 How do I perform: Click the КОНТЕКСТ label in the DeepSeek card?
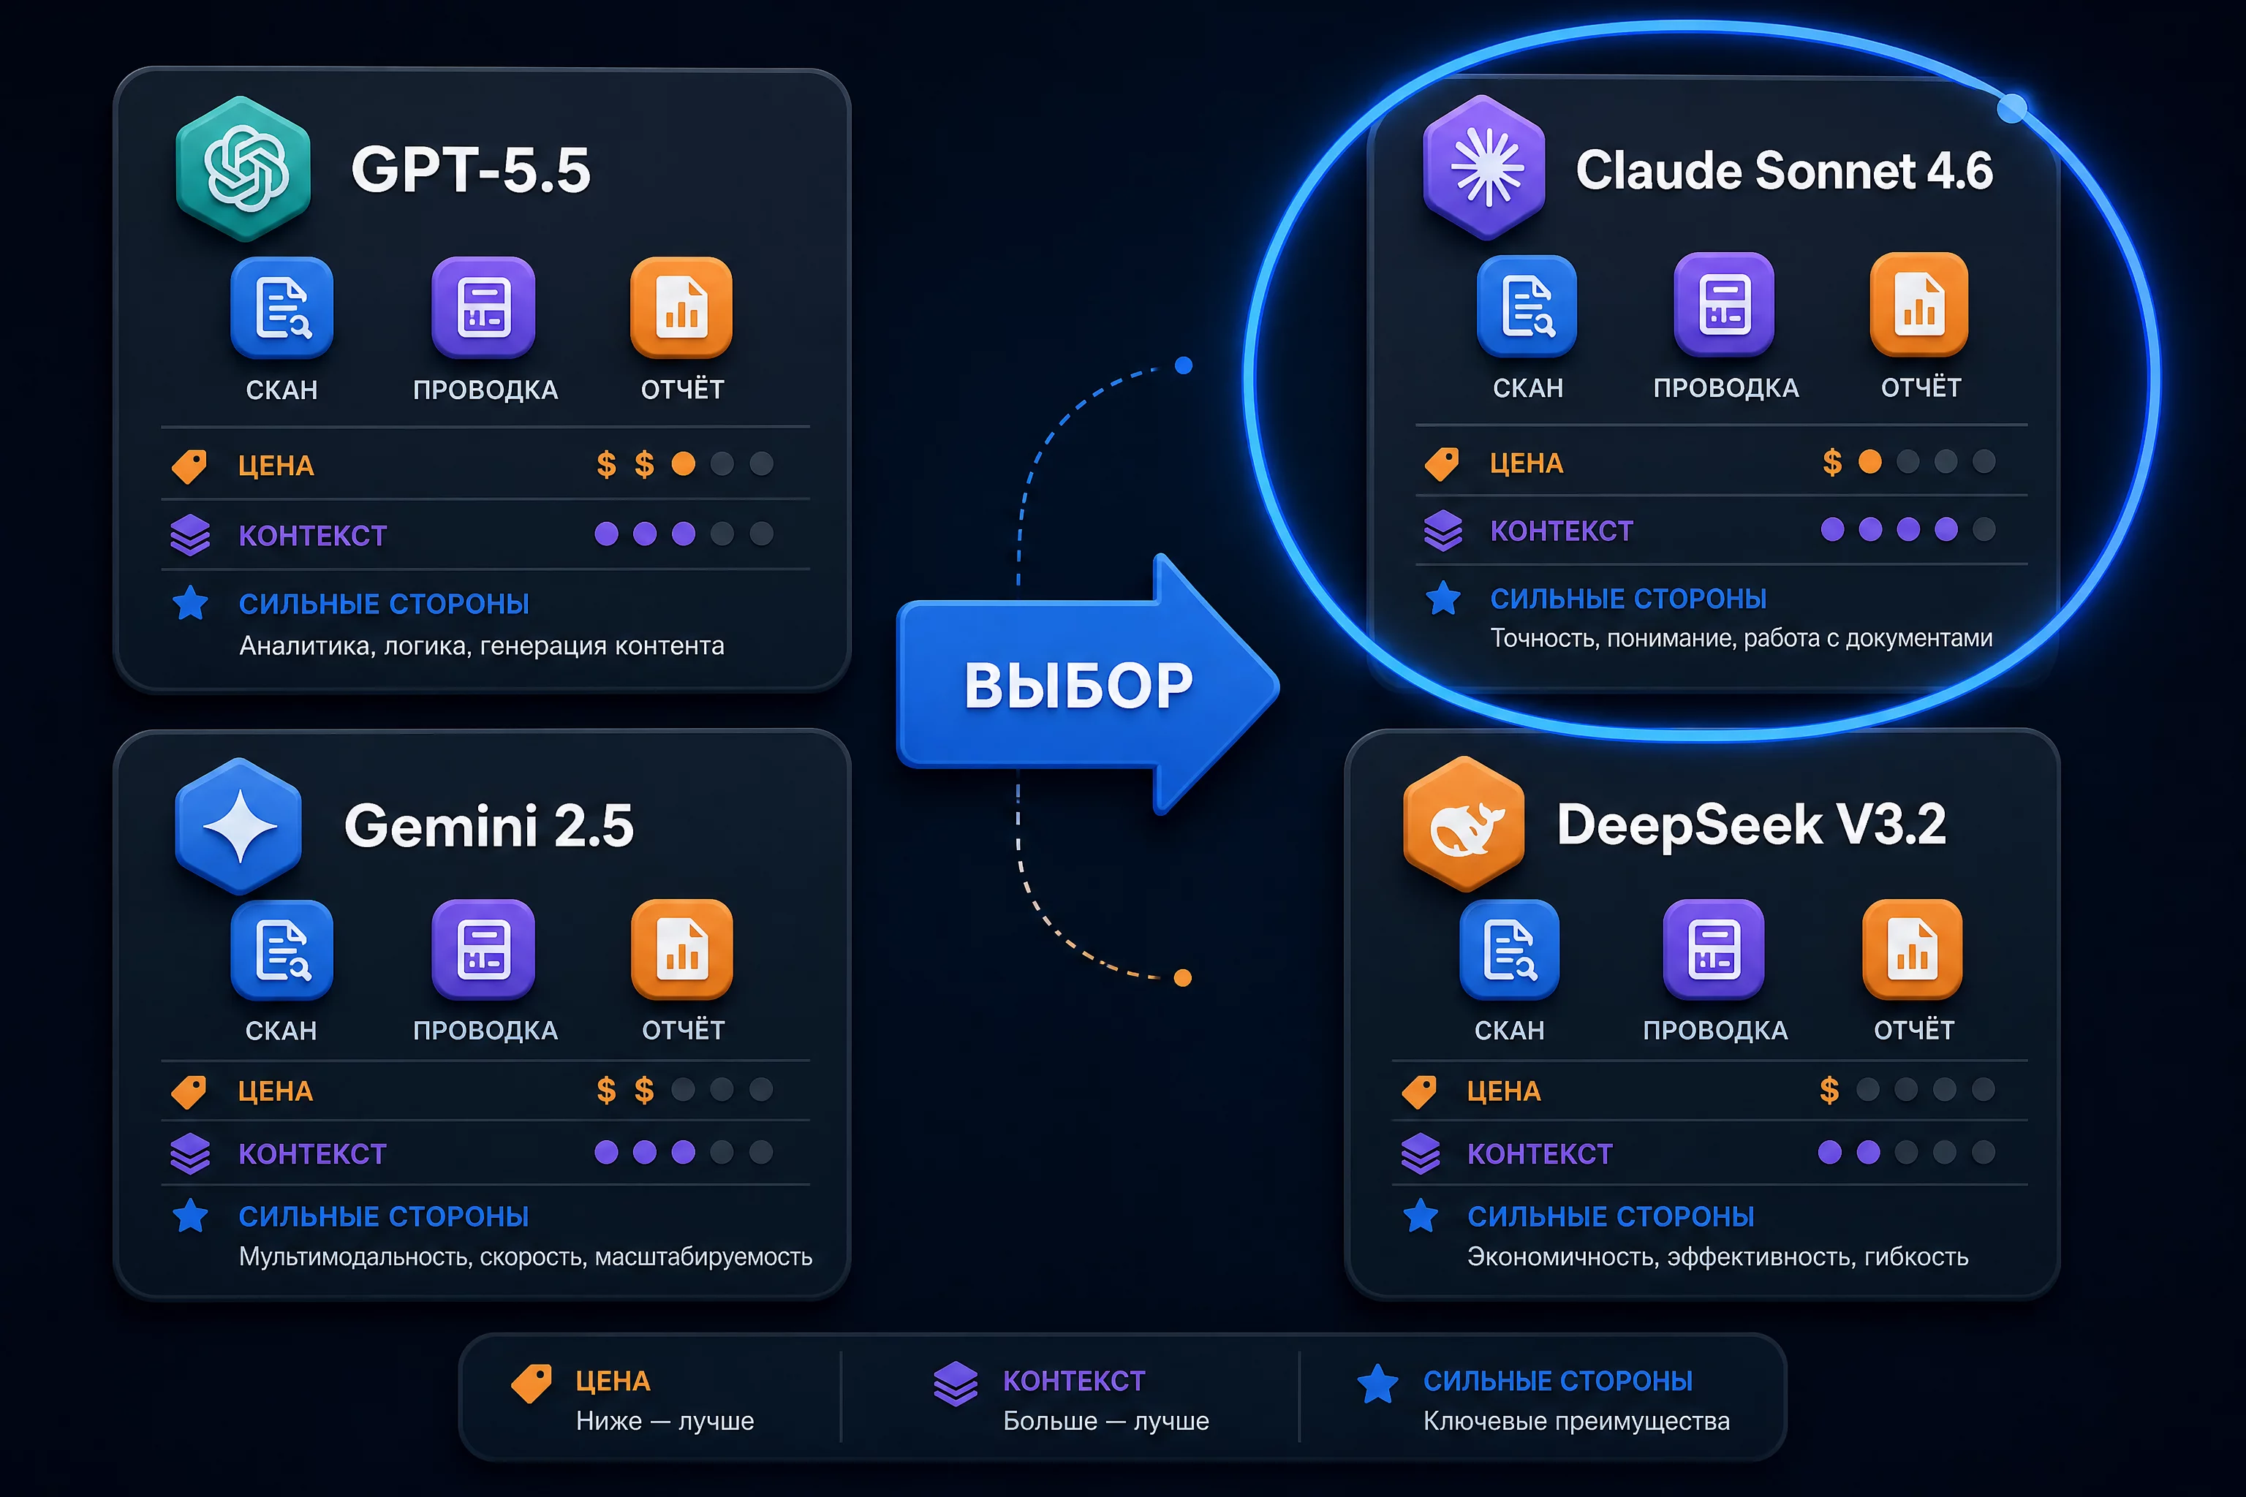(1539, 1154)
